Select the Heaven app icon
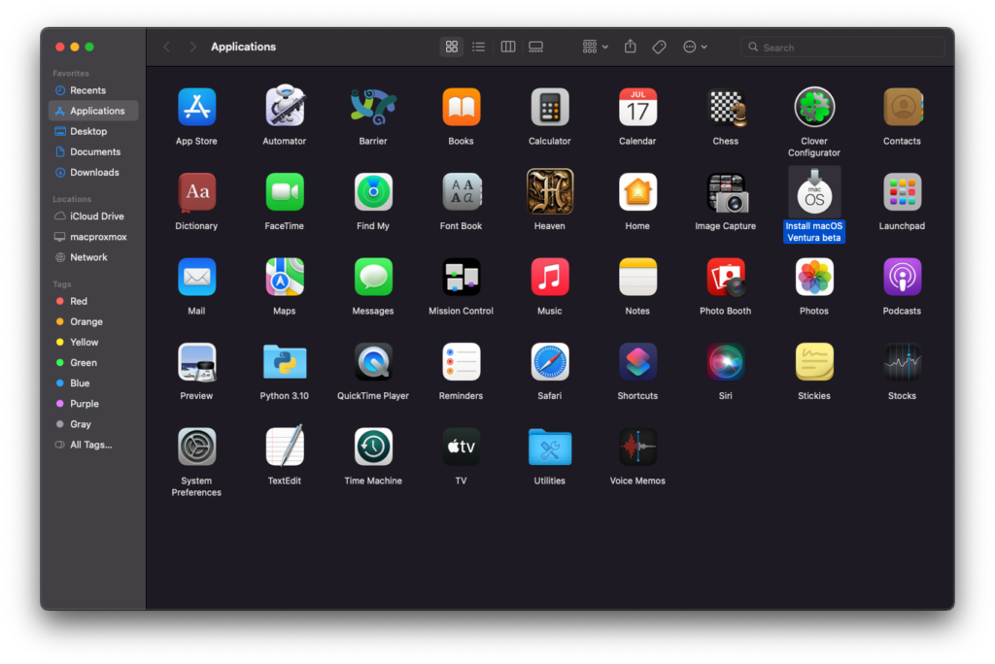The image size is (995, 664). 550,191
